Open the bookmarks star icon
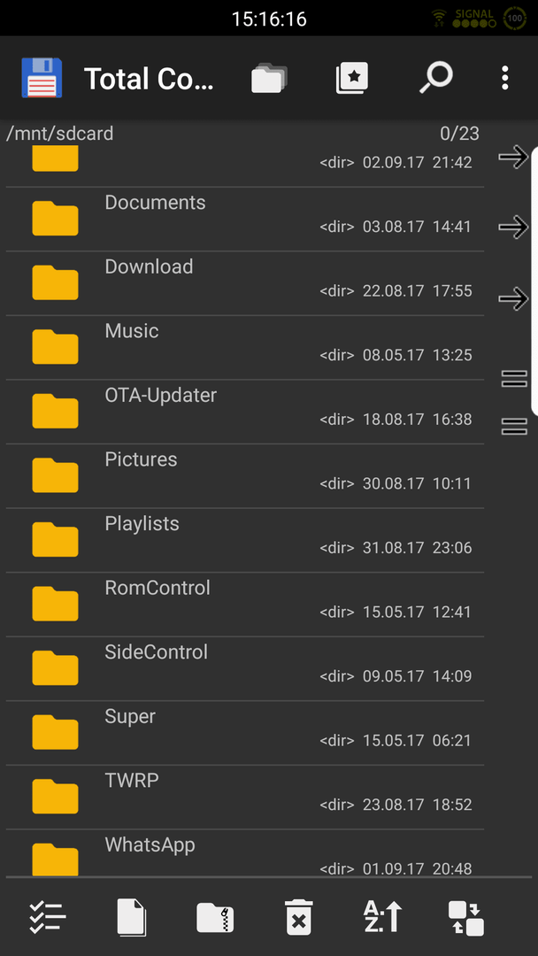The height and width of the screenshot is (956, 538). point(352,78)
